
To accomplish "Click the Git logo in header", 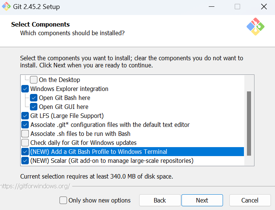I will click(256, 27).
